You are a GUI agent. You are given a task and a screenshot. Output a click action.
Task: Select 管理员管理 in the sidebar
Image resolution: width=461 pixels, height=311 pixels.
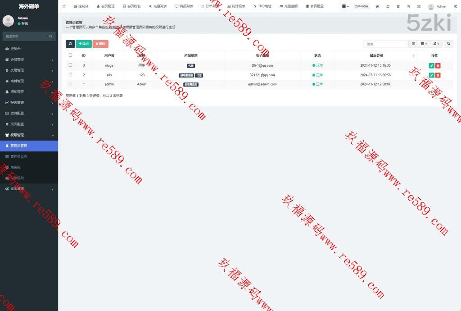pos(29,146)
